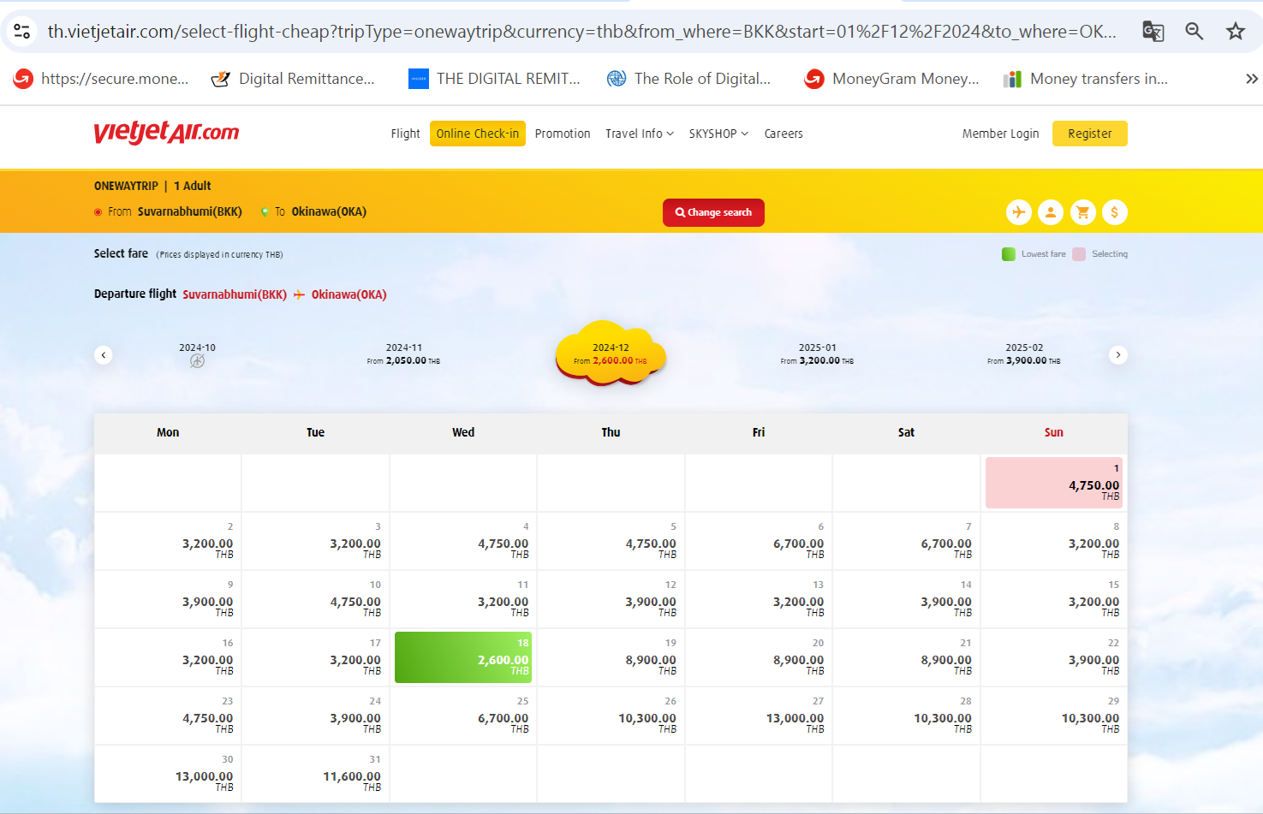Expand the Travel Info dropdown
Screen dimensions: 1263x814
tap(640, 134)
